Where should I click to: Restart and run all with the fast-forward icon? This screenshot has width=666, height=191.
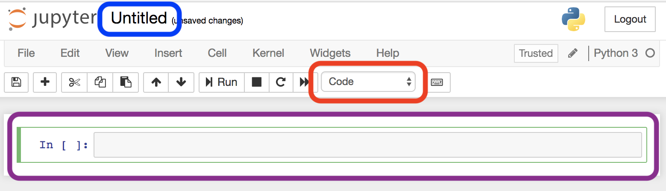coord(304,82)
